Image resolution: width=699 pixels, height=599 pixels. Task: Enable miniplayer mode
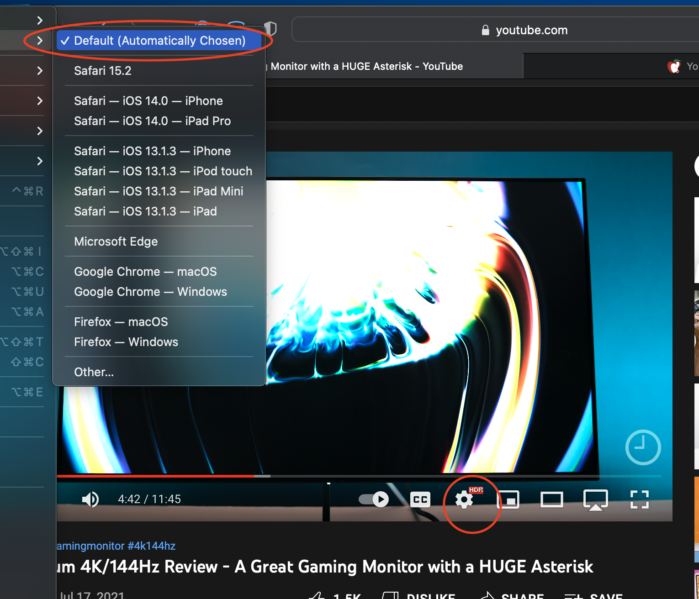[x=508, y=499]
